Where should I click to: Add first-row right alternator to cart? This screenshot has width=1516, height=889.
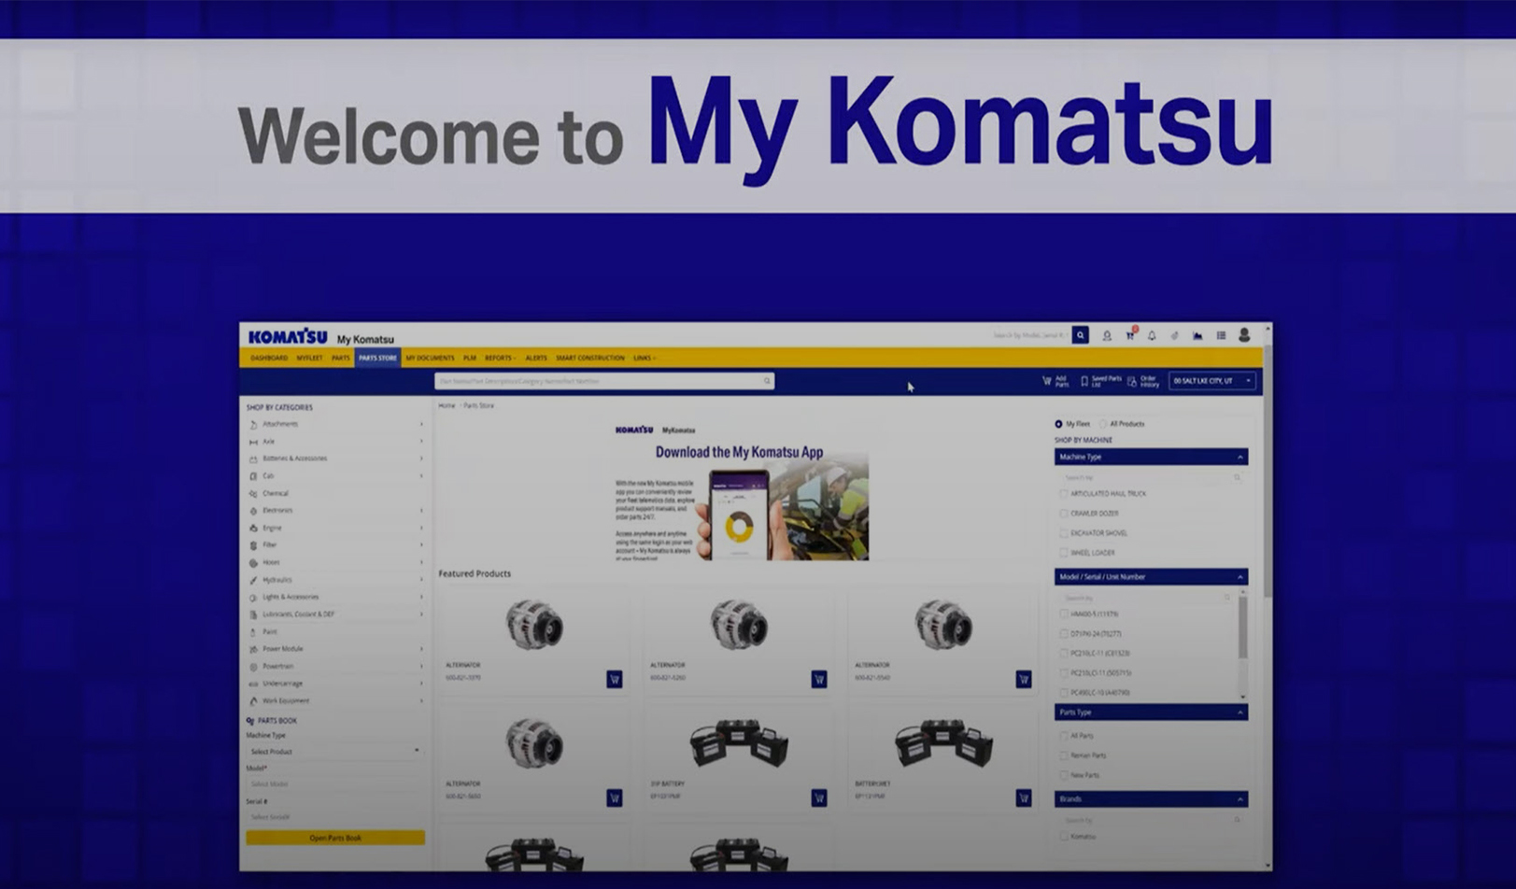click(1024, 679)
